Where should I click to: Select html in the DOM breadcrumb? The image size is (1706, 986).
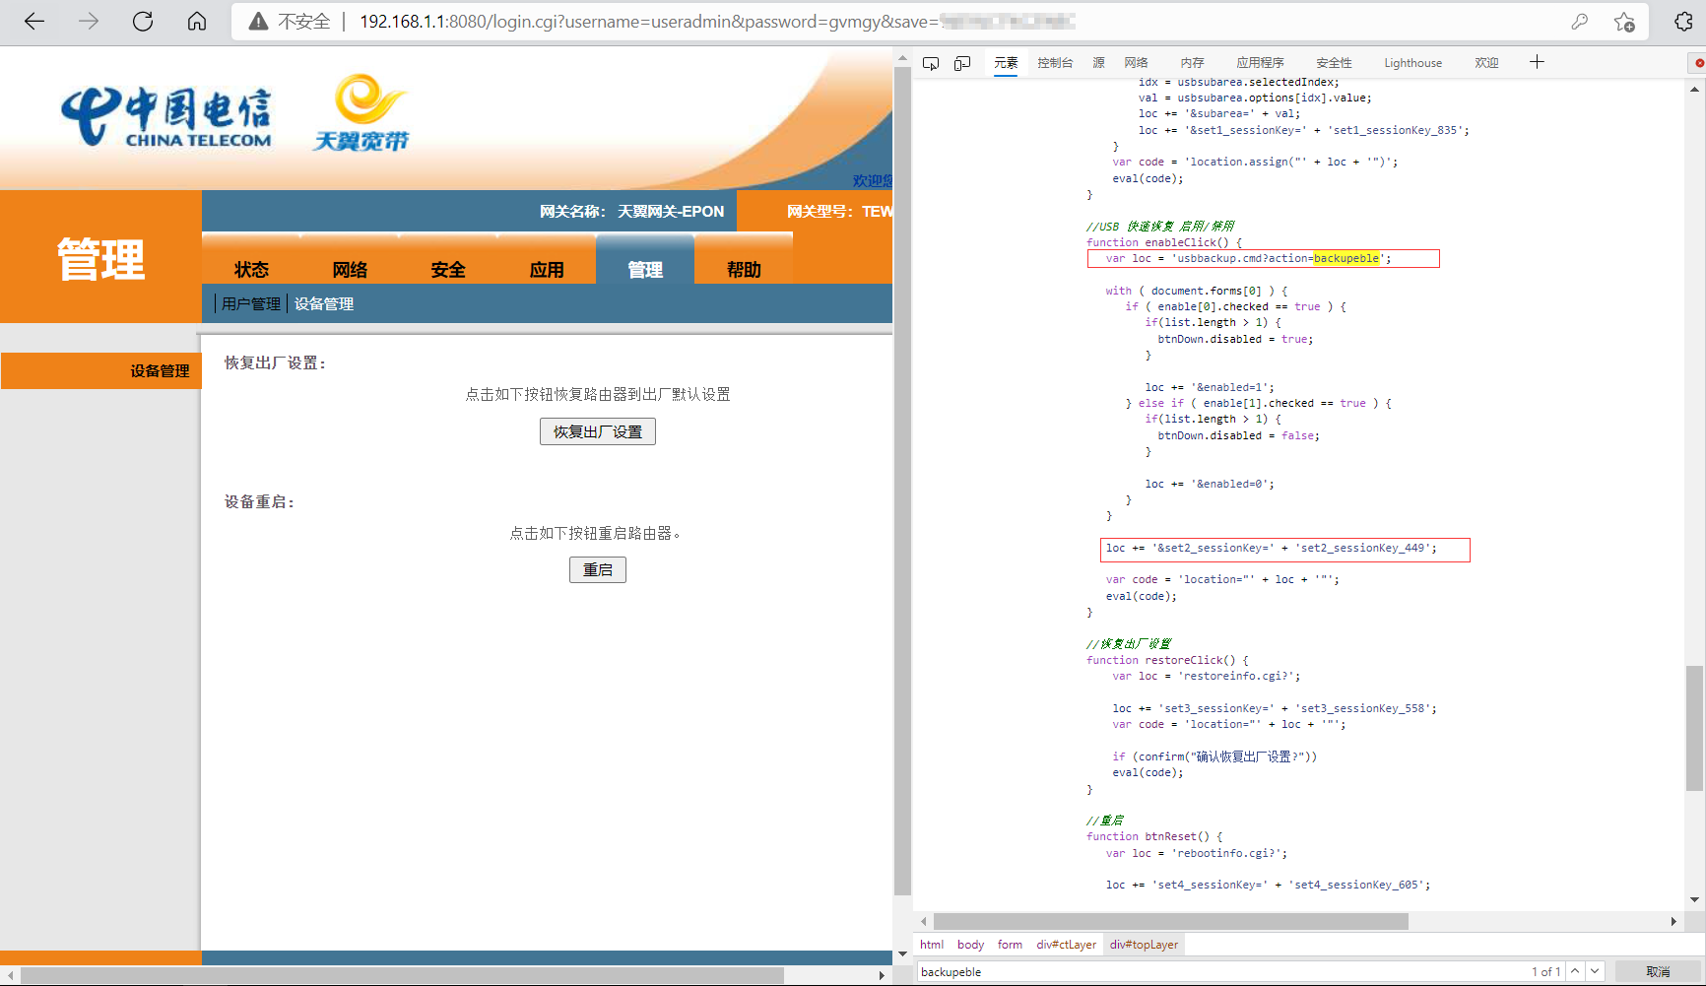932,945
